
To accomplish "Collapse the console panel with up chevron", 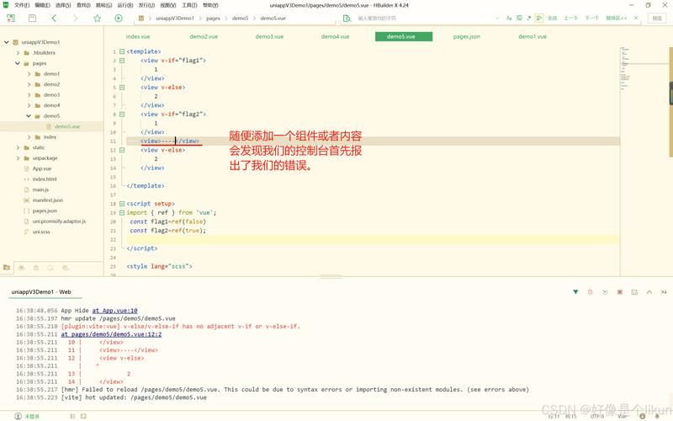I will (x=649, y=292).
